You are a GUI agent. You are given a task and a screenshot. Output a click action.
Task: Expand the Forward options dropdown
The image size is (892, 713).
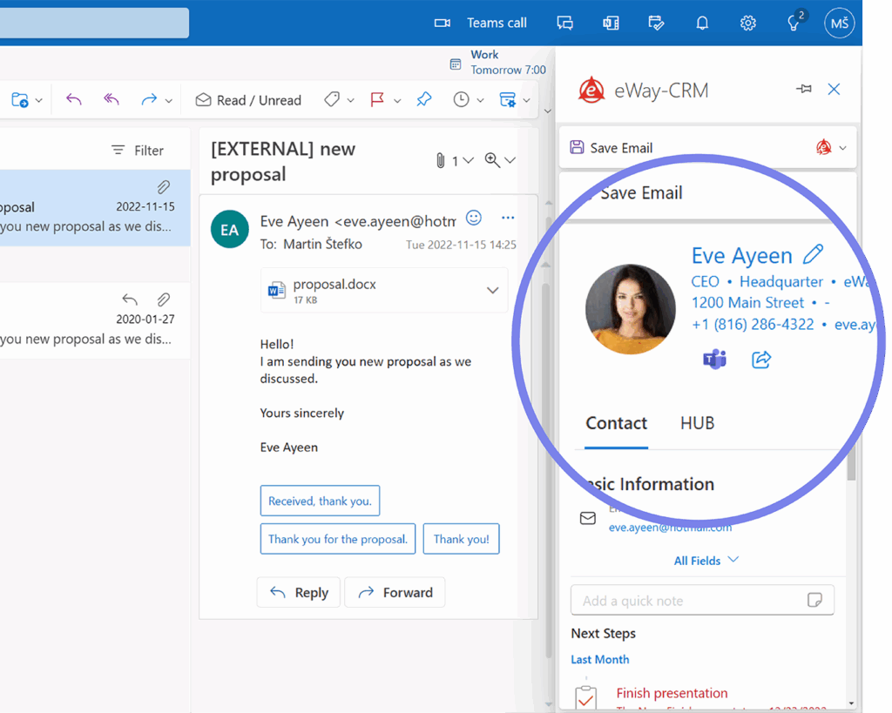coord(169,101)
